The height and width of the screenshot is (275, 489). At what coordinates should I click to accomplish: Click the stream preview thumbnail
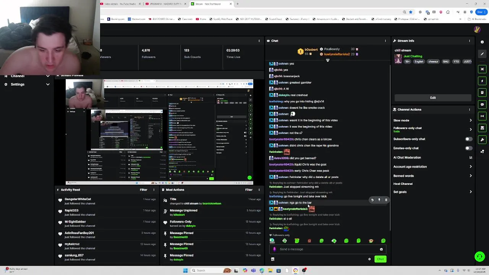click(x=159, y=132)
